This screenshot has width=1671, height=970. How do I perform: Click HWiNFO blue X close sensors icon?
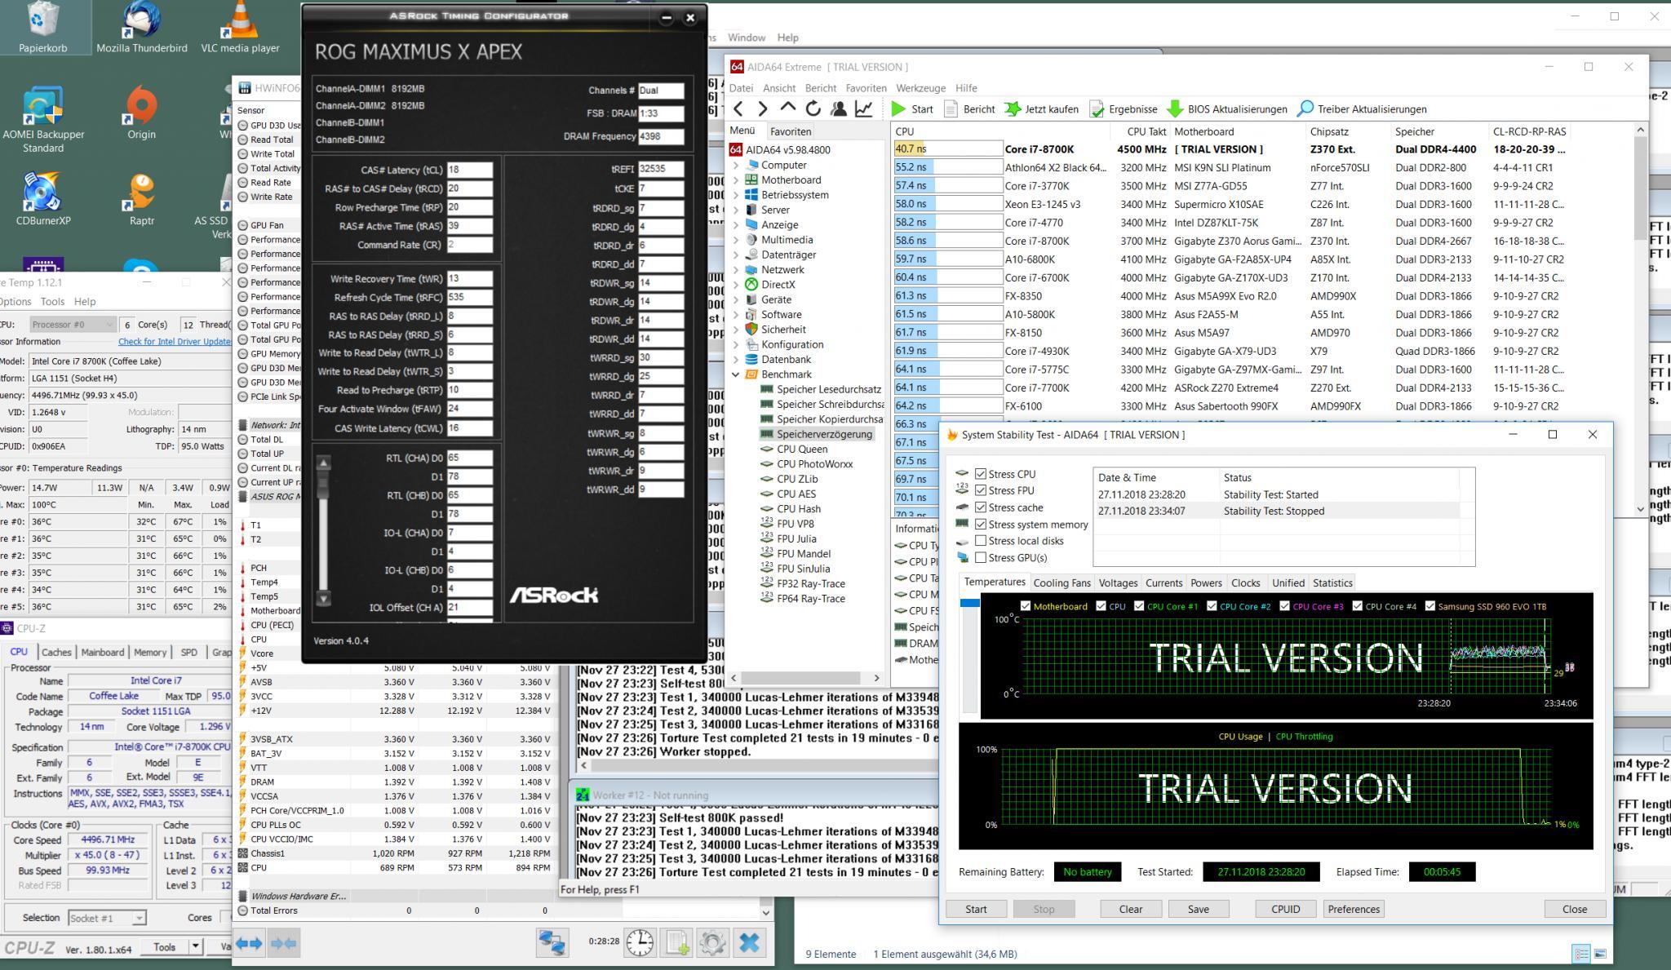(749, 943)
